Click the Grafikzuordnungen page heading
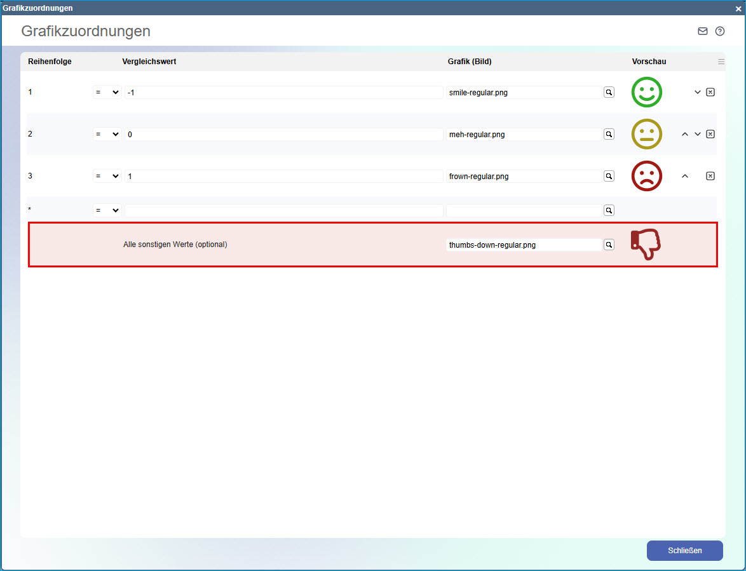This screenshot has width=746, height=571. coord(86,31)
